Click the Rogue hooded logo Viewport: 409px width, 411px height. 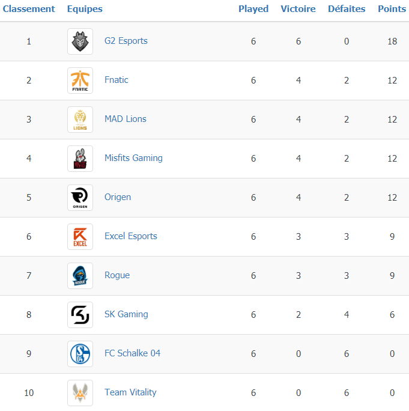point(80,276)
